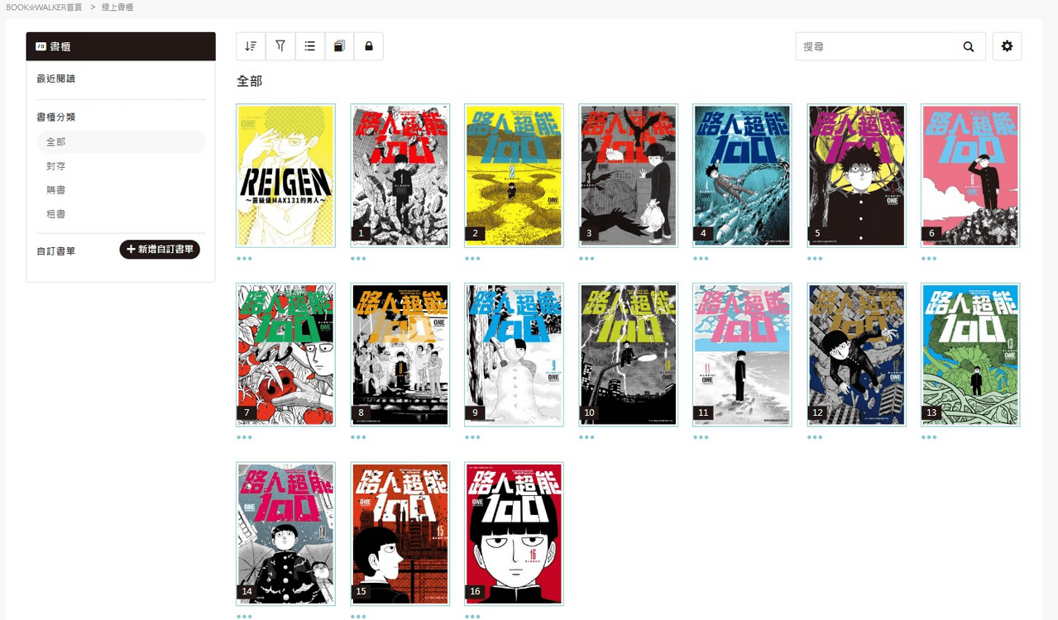The width and height of the screenshot is (1058, 620).
Task: Open 路人超能100 volume 9 cover
Action: (x=515, y=355)
